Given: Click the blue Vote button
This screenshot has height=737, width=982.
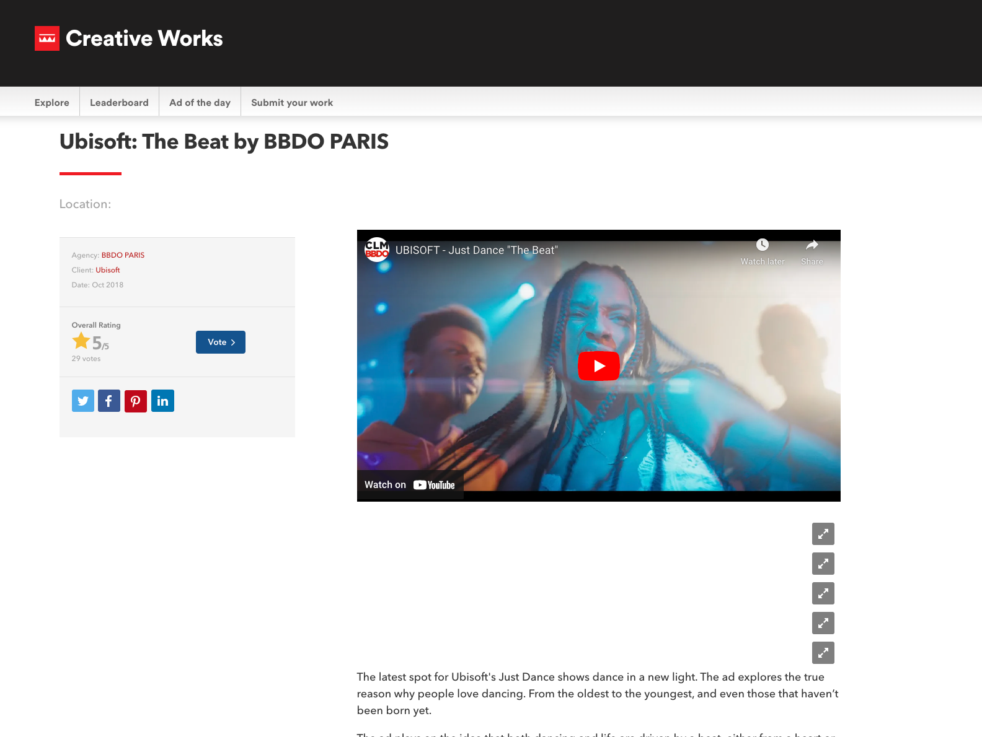Looking at the screenshot, I should point(221,342).
